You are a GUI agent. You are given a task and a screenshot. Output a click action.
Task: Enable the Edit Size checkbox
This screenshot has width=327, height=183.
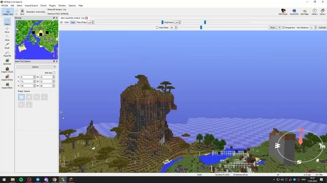coord(54,73)
